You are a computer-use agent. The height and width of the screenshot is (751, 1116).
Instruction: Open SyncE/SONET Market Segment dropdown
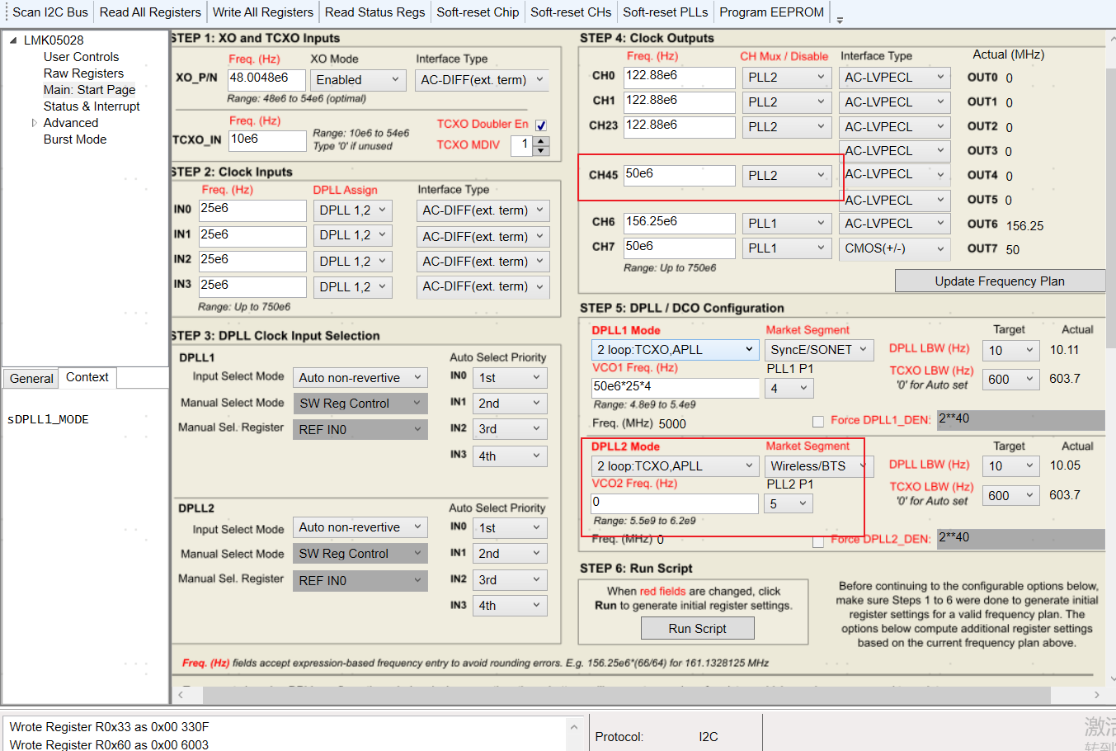coord(819,350)
